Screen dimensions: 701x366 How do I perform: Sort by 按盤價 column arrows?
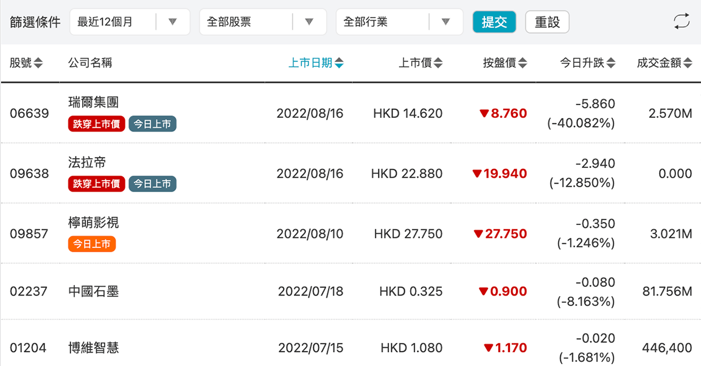pos(523,63)
